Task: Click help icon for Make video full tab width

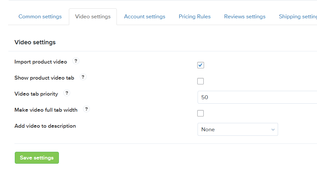Action: point(86,109)
